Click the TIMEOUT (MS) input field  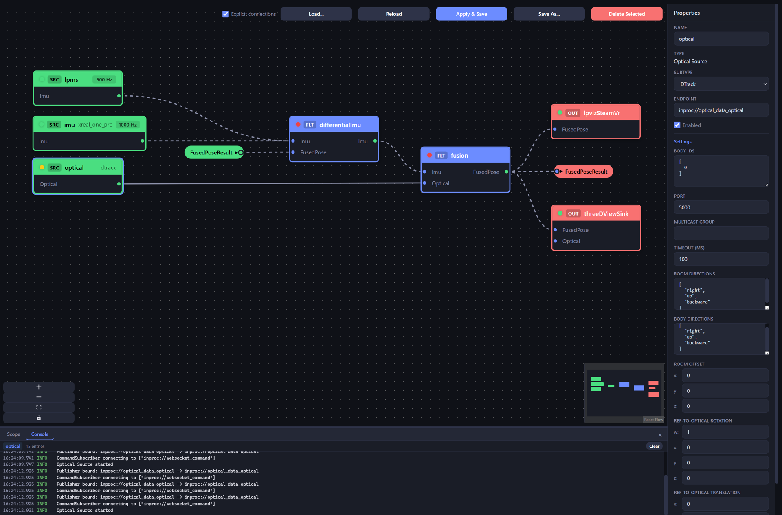[721, 259]
